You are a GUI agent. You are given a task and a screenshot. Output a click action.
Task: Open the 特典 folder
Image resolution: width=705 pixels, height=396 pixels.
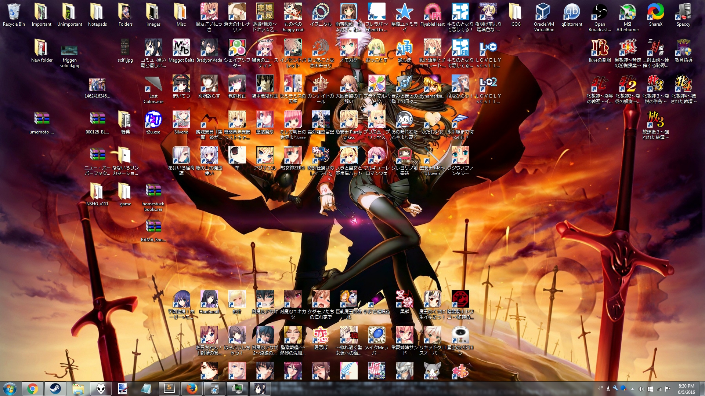126,122
